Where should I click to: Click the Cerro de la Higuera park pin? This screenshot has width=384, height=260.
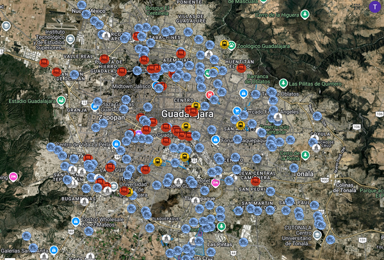pos(305,14)
